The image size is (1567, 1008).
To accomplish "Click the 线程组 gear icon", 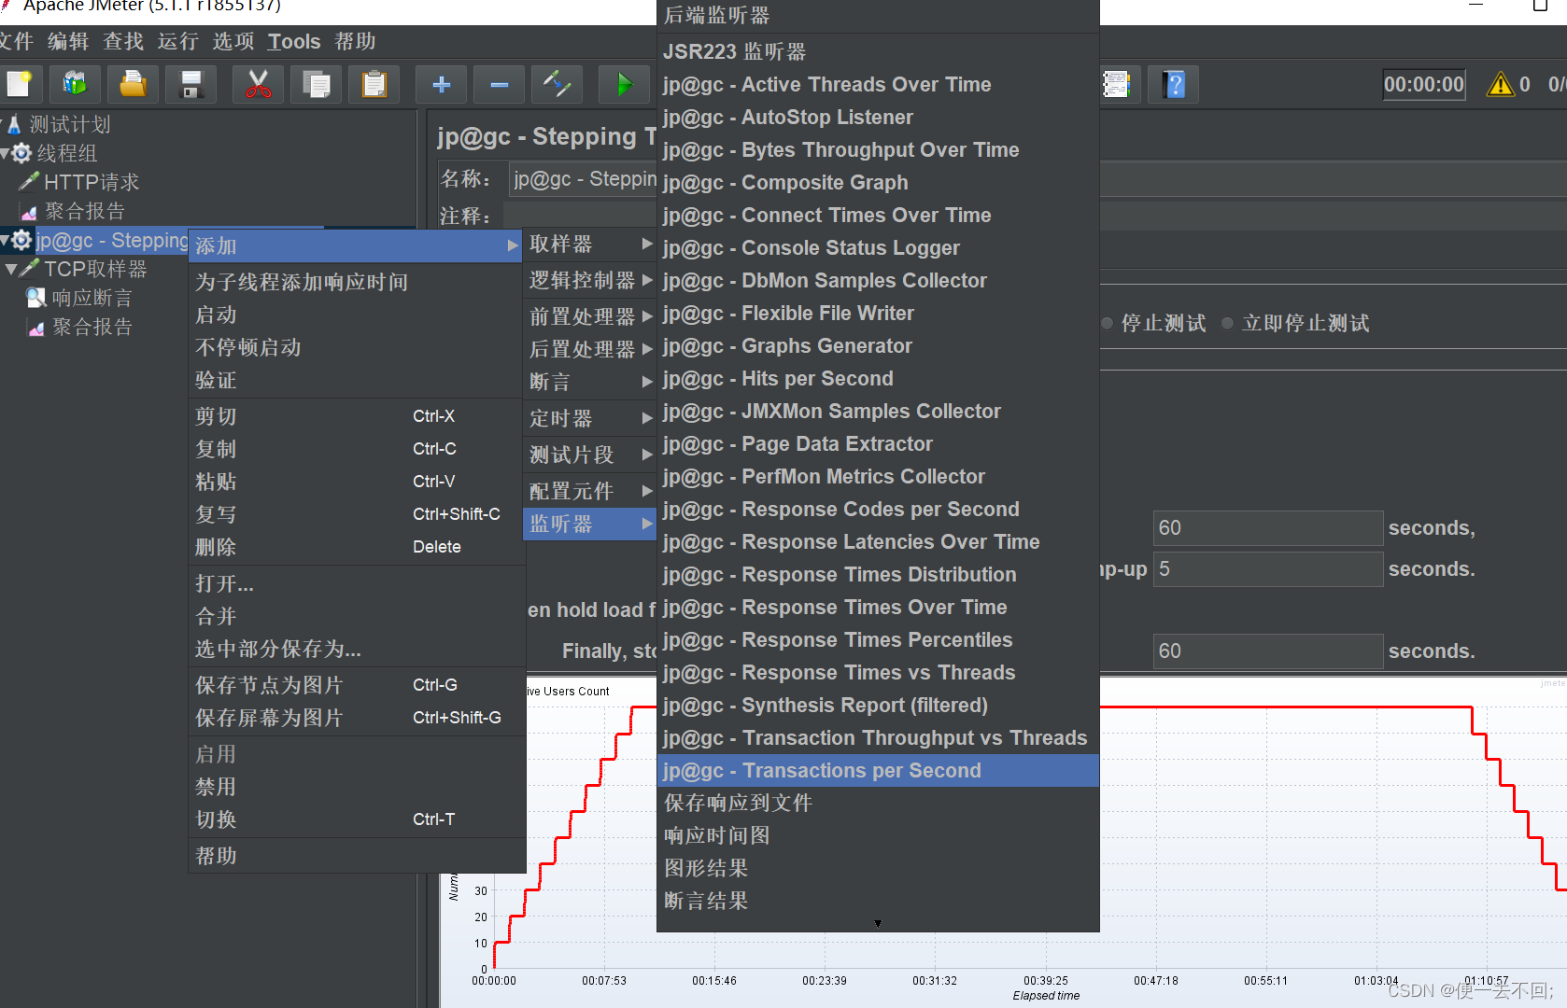I will [x=21, y=153].
